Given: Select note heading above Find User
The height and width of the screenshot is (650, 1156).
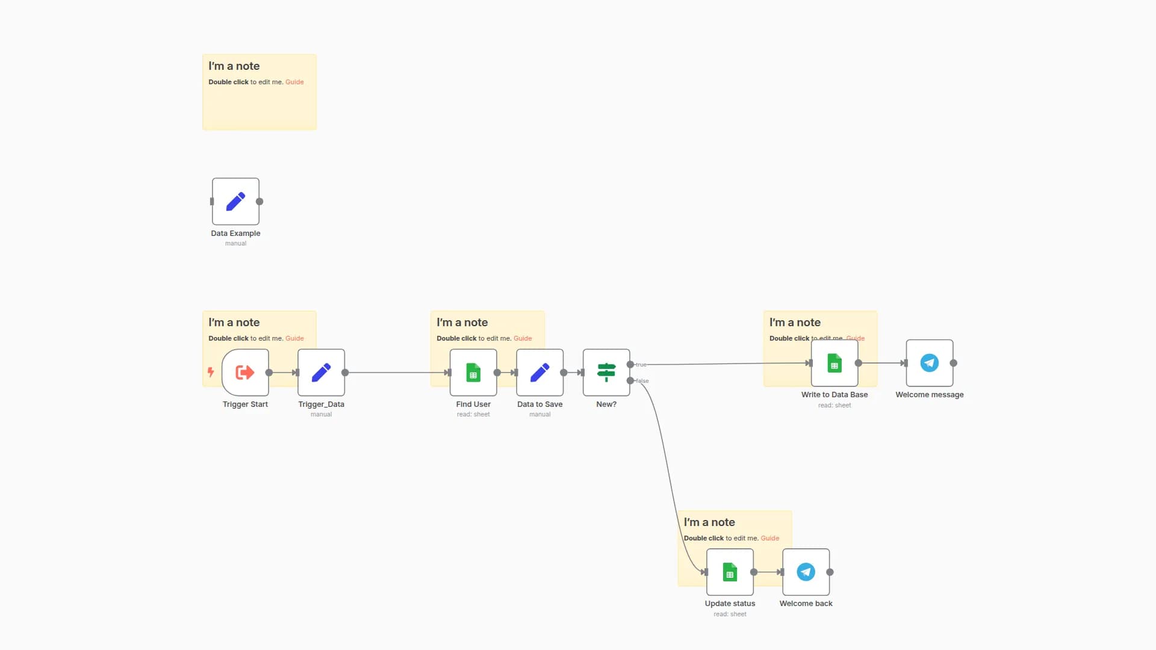Looking at the screenshot, I should coord(462,323).
